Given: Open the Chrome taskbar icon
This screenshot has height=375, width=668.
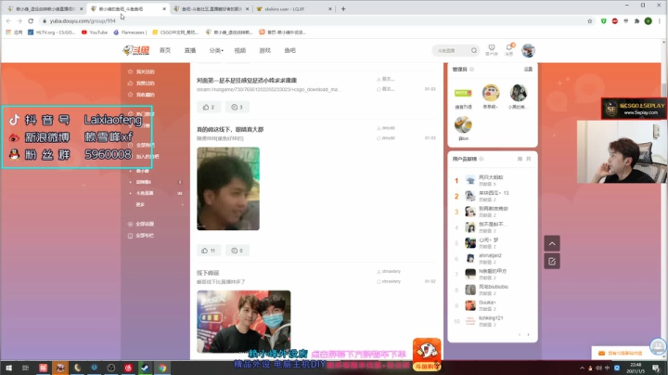Looking at the screenshot, I should (162, 368).
